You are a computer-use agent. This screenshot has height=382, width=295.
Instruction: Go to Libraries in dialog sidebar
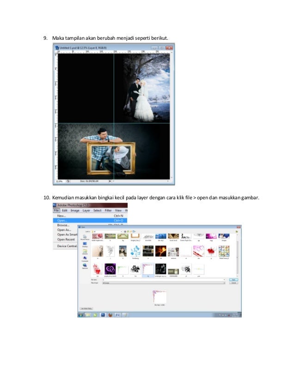[x=85, y=252]
